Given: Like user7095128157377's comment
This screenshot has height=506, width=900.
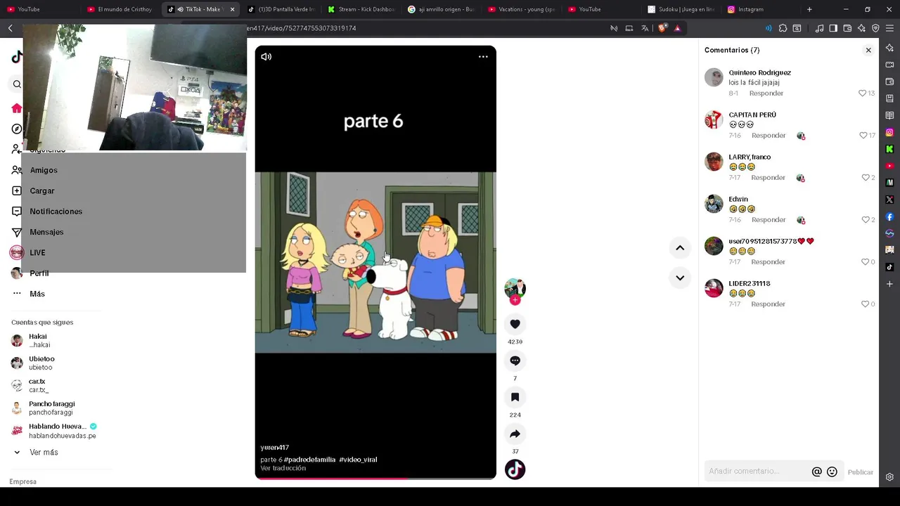Looking at the screenshot, I should 866,261.
